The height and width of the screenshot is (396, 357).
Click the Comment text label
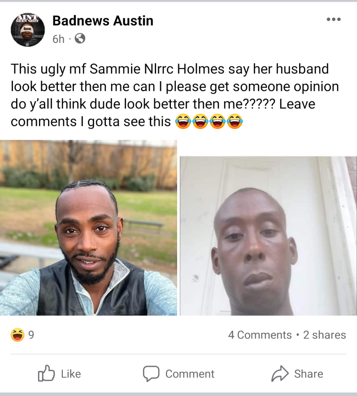tap(190, 374)
